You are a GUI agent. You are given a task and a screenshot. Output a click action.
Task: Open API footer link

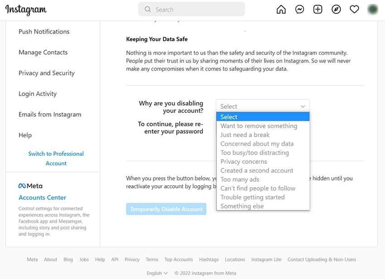click(115, 260)
